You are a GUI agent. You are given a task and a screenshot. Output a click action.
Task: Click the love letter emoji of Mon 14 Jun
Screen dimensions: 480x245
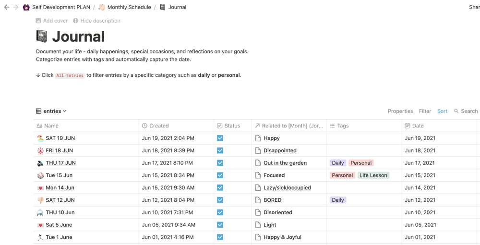point(40,188)
